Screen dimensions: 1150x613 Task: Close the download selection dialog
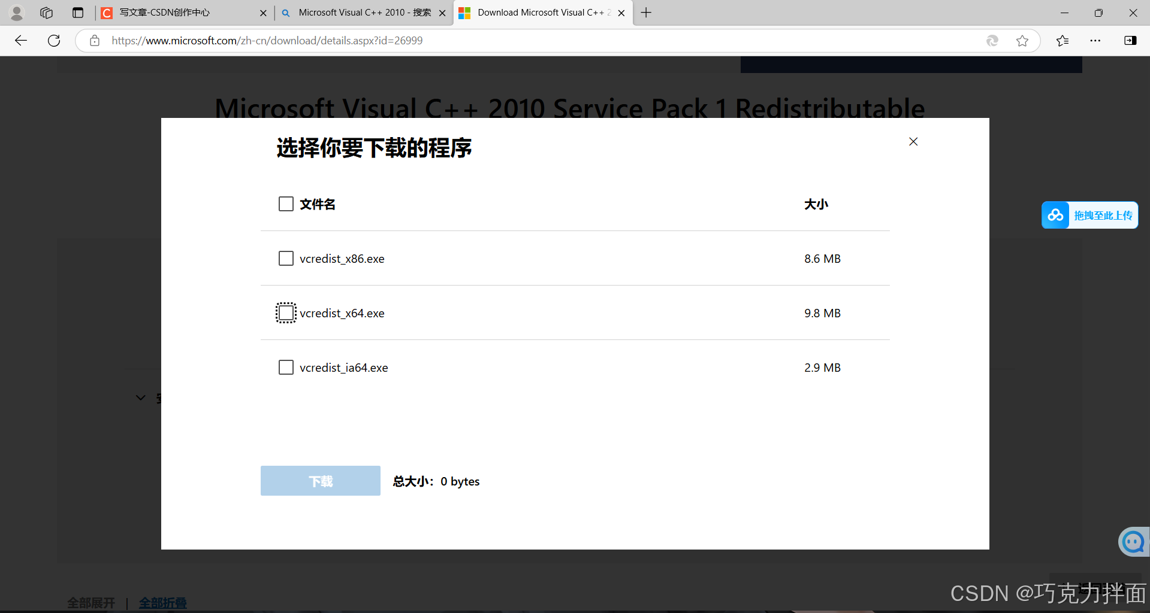pos(913,141)
